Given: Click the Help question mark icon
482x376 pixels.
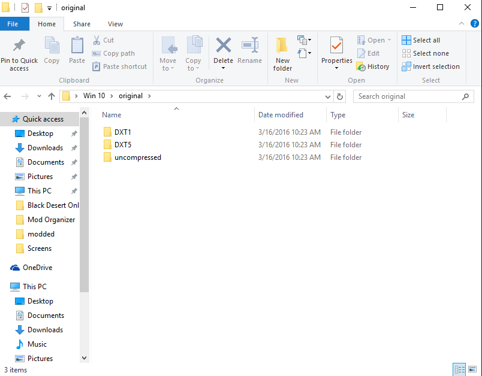Looking at the screenshot, I should [475, 24].
